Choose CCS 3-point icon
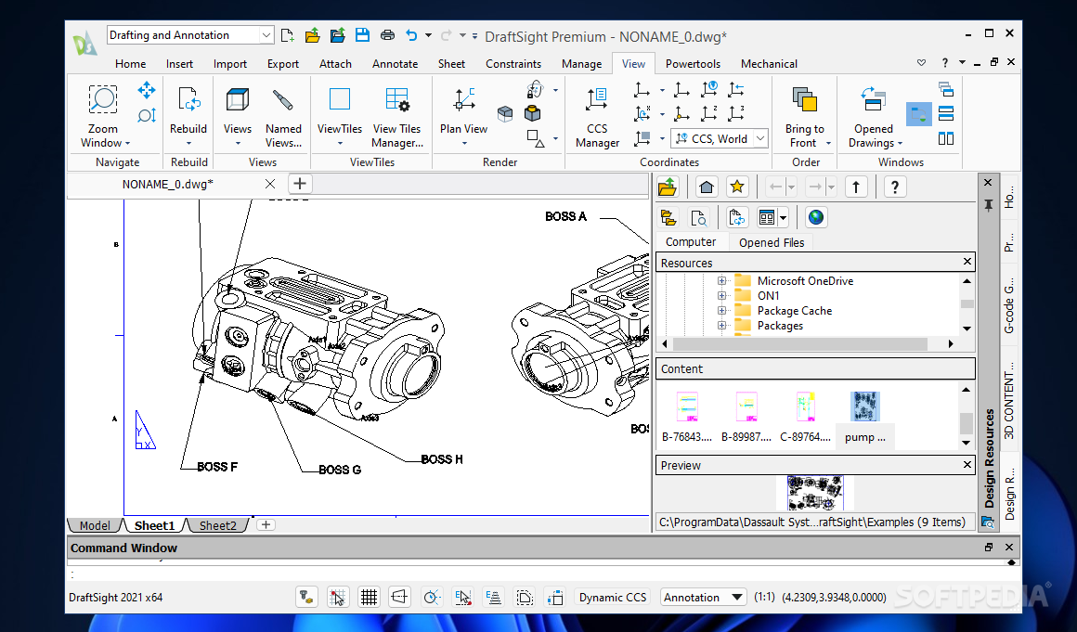This screenshot has width=1077, height=632. pos(735,113)
